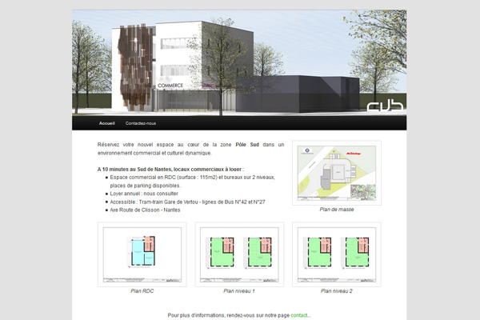480x320 pixels.
Task: Open the Contactez-nous menu item
Action: [141, 123]
